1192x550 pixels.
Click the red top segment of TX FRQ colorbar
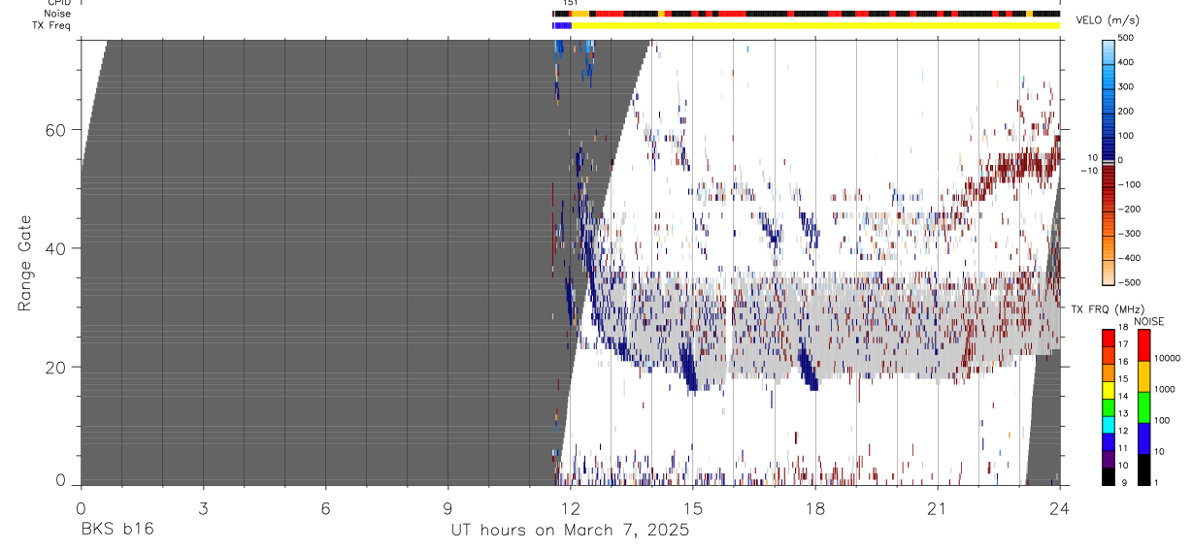[x=1109, y=339]
